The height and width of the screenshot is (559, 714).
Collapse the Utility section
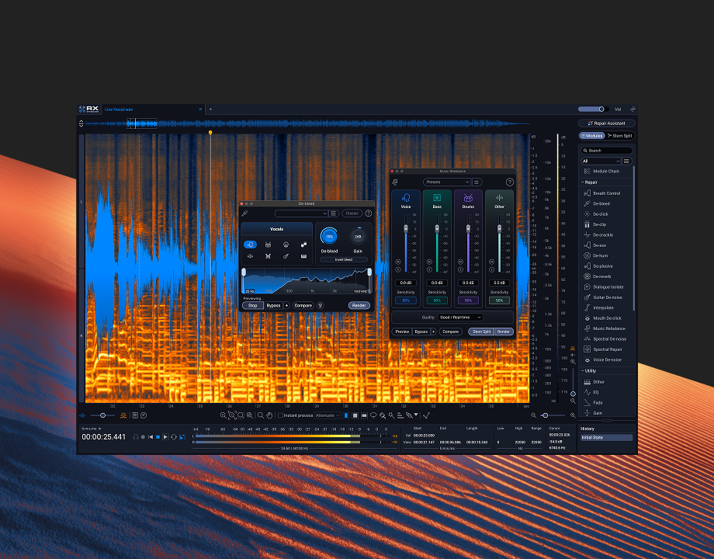click(589, 371)
